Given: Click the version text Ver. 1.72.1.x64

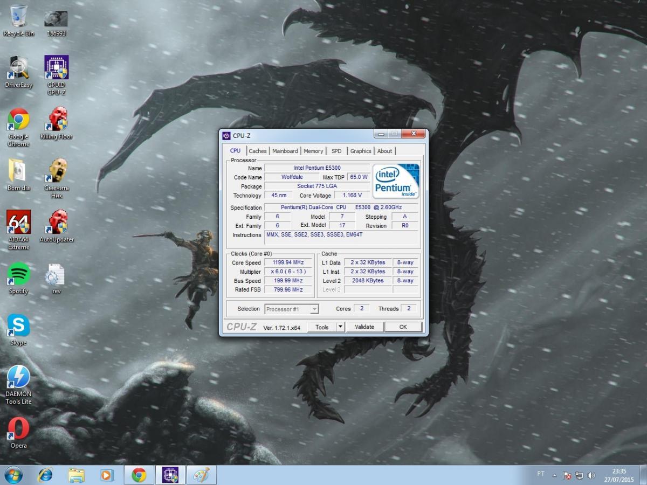Looking at the screenshot, I should [281, 328].
